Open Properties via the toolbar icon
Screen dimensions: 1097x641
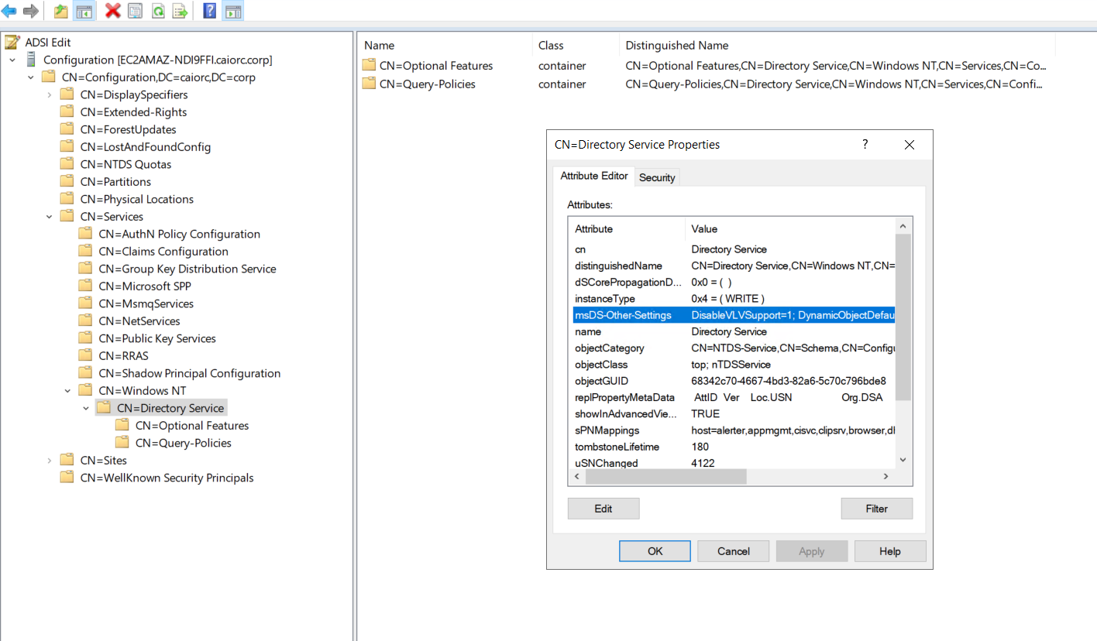135,11
